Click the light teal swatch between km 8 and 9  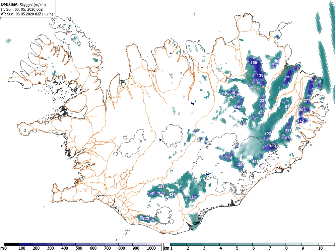(x=293, y=244)
